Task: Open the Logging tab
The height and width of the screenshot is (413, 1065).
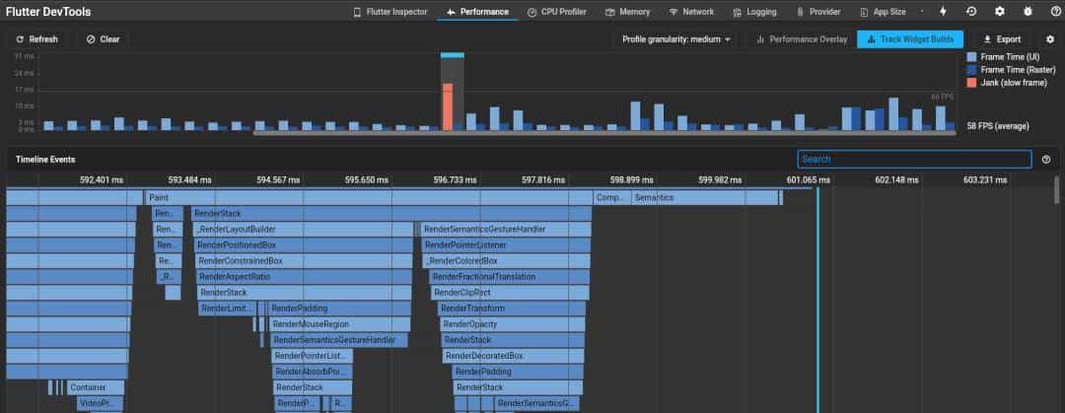Action: tap(754, 12)
